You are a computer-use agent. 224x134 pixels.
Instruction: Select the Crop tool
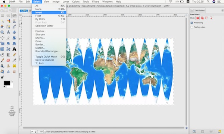click(8, 38)
